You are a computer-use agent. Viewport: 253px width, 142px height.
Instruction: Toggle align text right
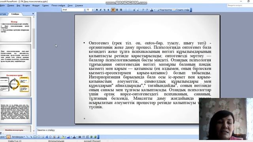click(121, 10)
